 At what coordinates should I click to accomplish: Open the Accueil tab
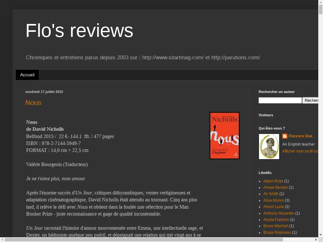[x=27, y=75]
